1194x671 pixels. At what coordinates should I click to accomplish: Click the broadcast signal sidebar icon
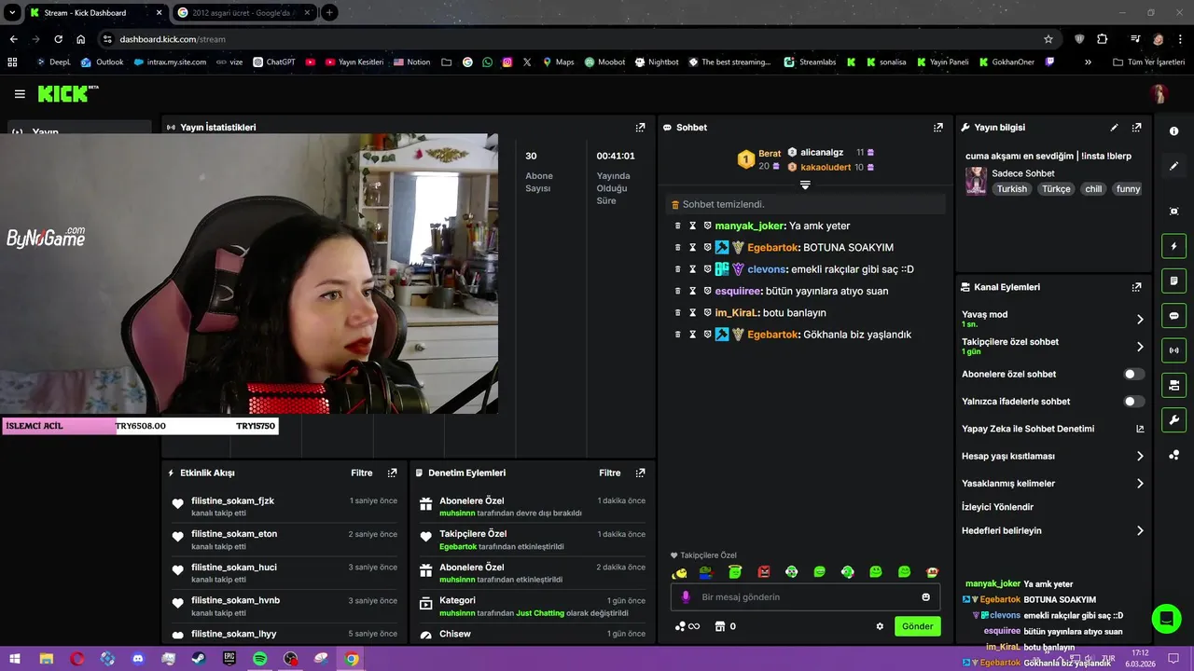pyautogui.click(x=1173, y=350)
